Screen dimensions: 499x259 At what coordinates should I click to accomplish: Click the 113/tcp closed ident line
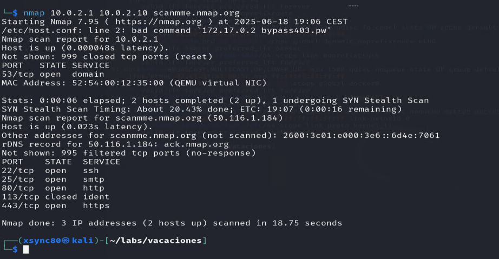(x=56, y=197)
